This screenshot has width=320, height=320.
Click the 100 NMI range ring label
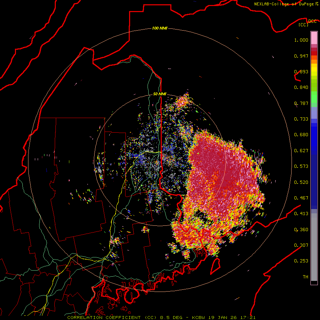pos(160,28)
